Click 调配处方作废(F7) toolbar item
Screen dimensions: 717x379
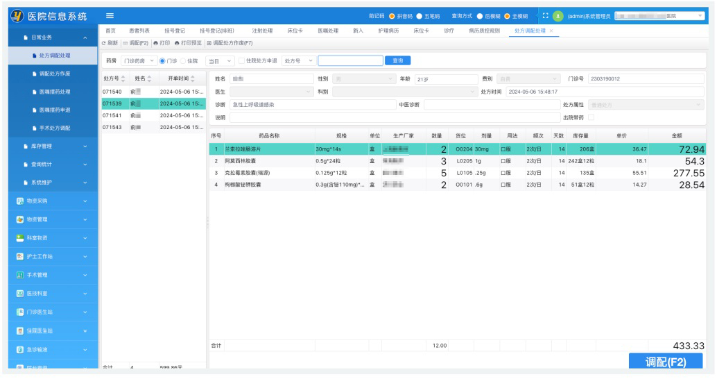click(x=230, y=43)
